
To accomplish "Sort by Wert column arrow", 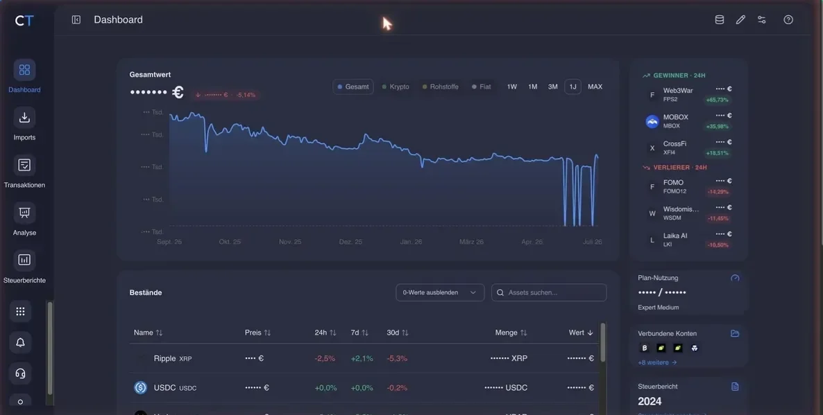I will pos(590,333).
